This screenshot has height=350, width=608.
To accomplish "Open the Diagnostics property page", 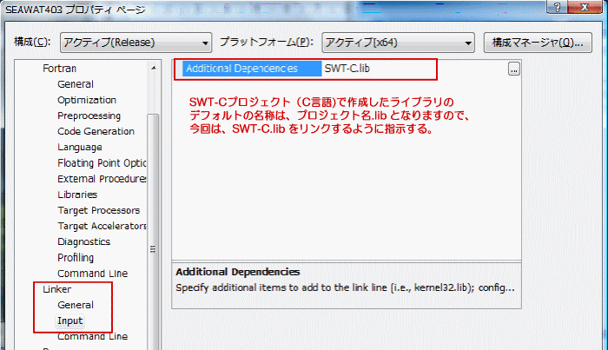I will point(83,241).
